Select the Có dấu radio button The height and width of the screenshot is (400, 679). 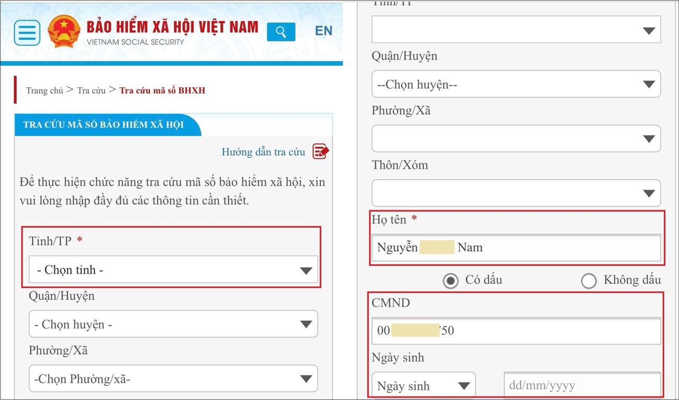[x=450, y=280]
